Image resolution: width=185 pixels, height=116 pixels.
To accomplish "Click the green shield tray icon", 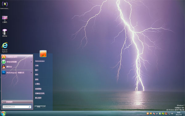I will click(x=160, y=114).
